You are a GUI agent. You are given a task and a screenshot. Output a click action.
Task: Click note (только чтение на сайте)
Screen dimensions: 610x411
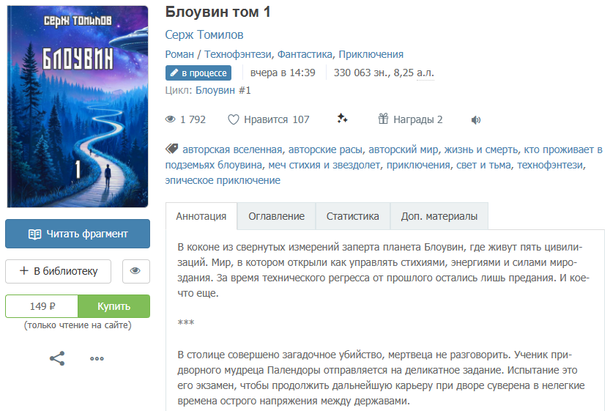pos(78,325)
